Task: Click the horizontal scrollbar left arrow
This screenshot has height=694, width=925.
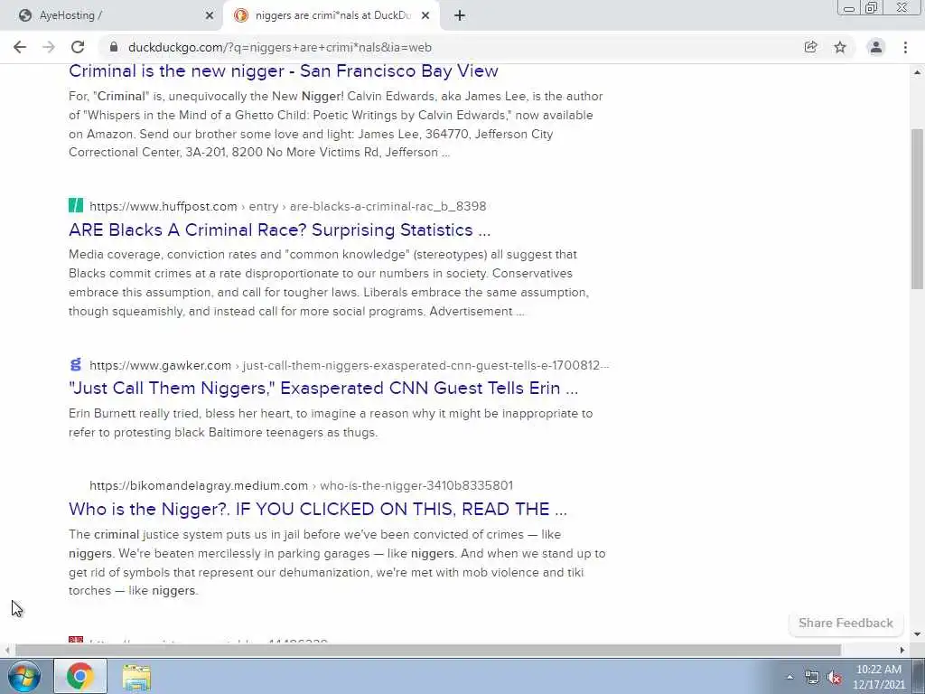Action: click(x=6, y=651)
